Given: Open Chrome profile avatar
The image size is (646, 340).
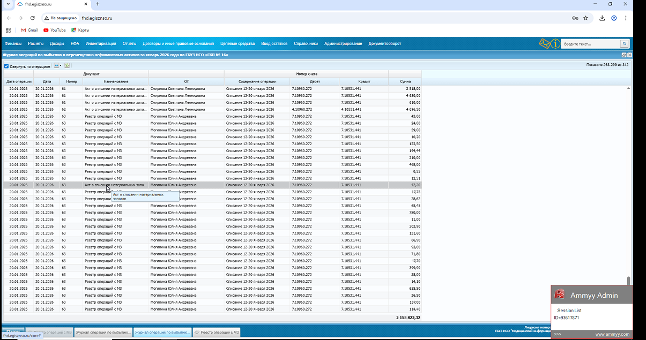Looking at the screenshot, I should pos(614,18).
